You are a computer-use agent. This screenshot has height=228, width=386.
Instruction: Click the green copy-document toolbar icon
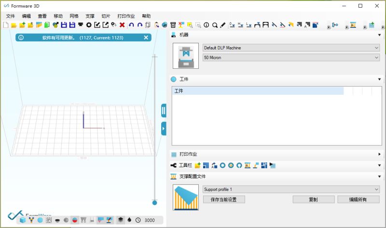47,25
